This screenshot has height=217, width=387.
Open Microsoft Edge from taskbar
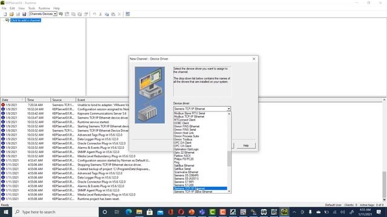coord(129,212)
